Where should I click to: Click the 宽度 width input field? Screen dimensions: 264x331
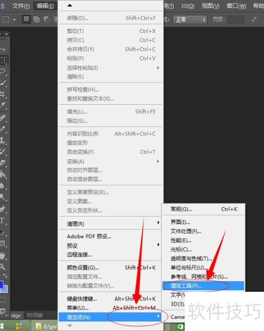pos(235,20)
